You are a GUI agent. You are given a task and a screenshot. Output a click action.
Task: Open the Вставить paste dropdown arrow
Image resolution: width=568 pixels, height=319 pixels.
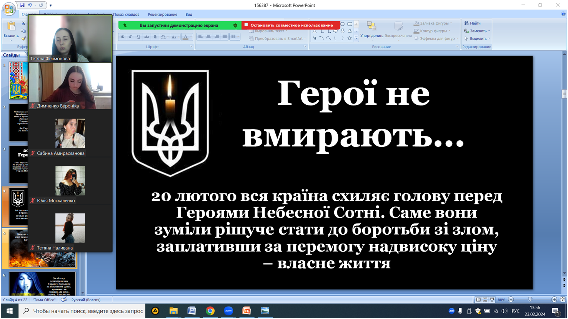click(11, 40)
